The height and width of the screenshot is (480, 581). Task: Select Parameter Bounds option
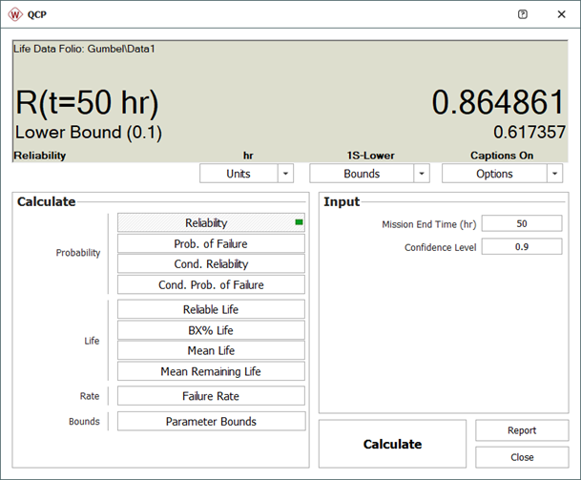211,421
